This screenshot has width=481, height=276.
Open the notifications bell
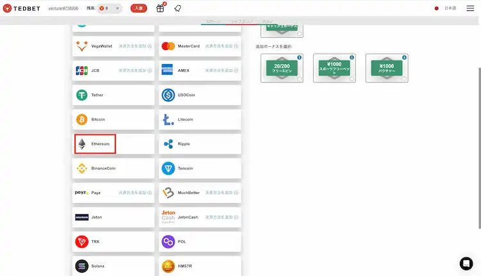(178, 8)
